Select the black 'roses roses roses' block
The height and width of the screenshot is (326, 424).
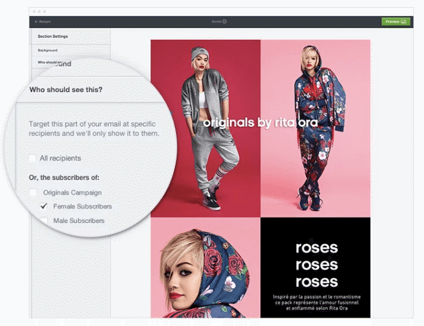(x=315, y=267)
